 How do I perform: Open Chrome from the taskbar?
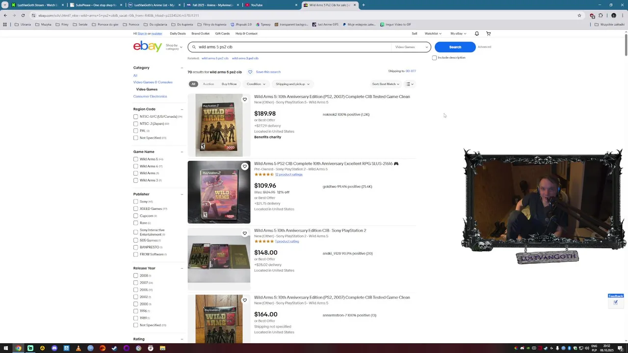19,348
